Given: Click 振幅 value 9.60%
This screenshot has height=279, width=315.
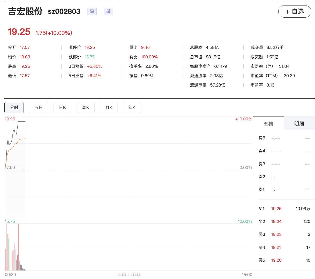Looking at the screenshot, I should pyautogui.click(x=147, y=76).
